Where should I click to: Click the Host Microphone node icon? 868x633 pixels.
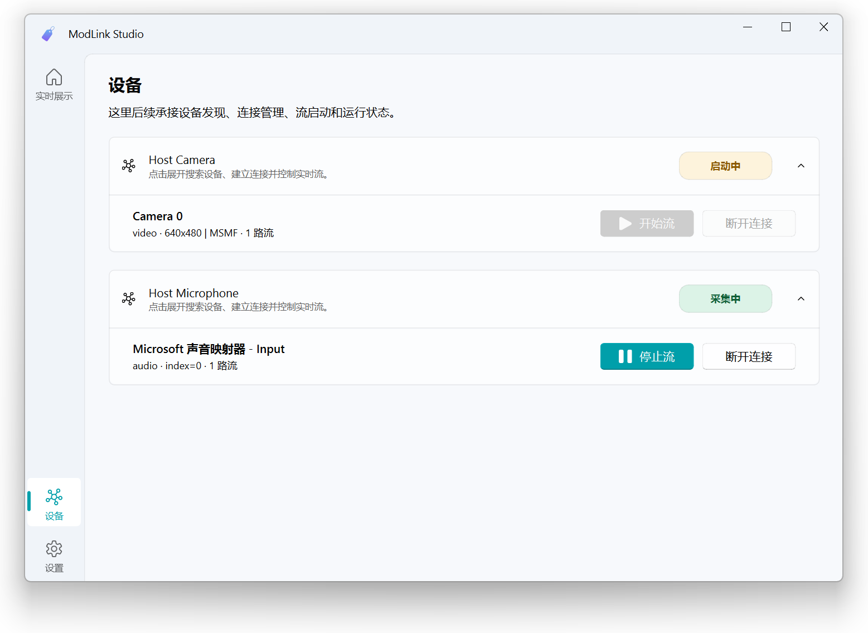[x=129, y=299]
